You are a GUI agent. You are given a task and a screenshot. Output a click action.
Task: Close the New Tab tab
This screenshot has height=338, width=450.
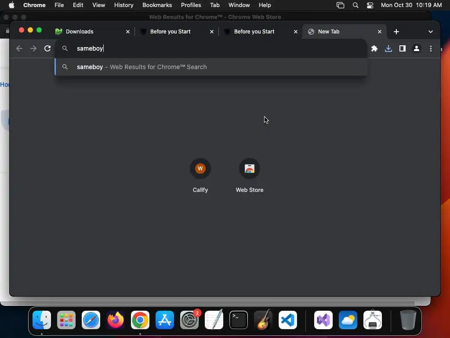[379, 32]
